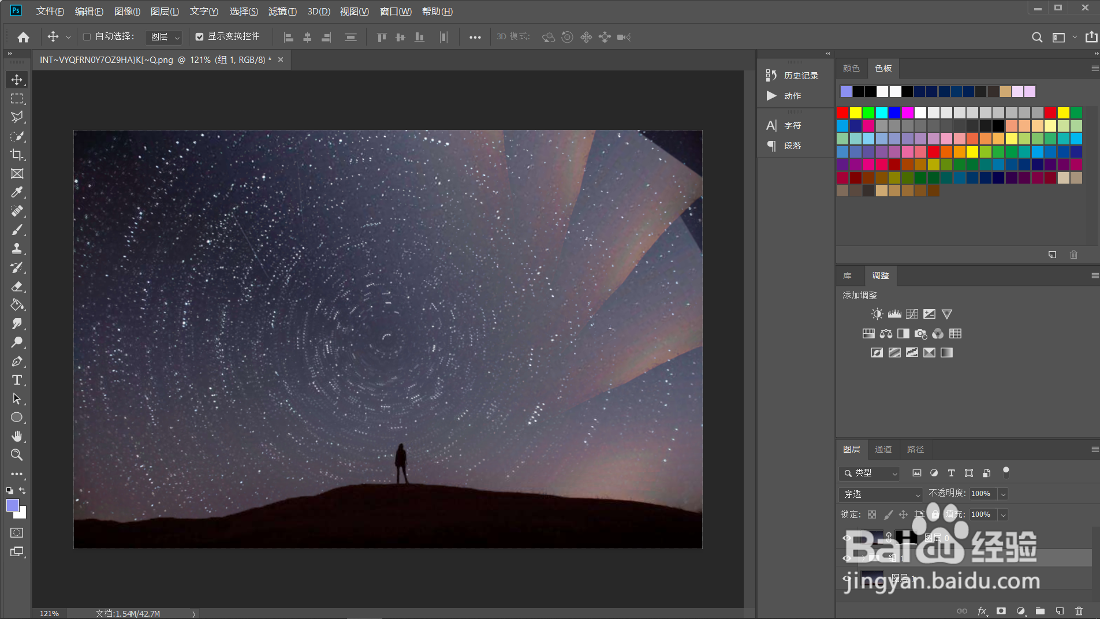The image size is (1100, 619).
Task: Toggle the 自动选择 checkbox
Action: pos(87,37)
